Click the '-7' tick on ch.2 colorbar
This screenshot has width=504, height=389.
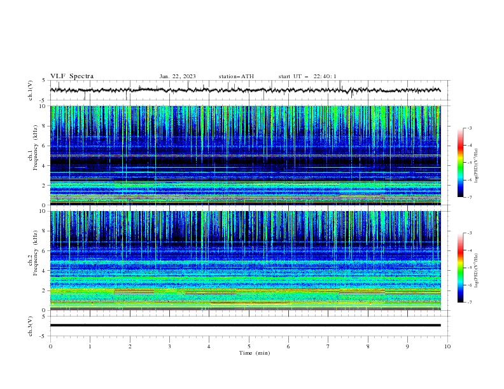[x=470, y=302]
